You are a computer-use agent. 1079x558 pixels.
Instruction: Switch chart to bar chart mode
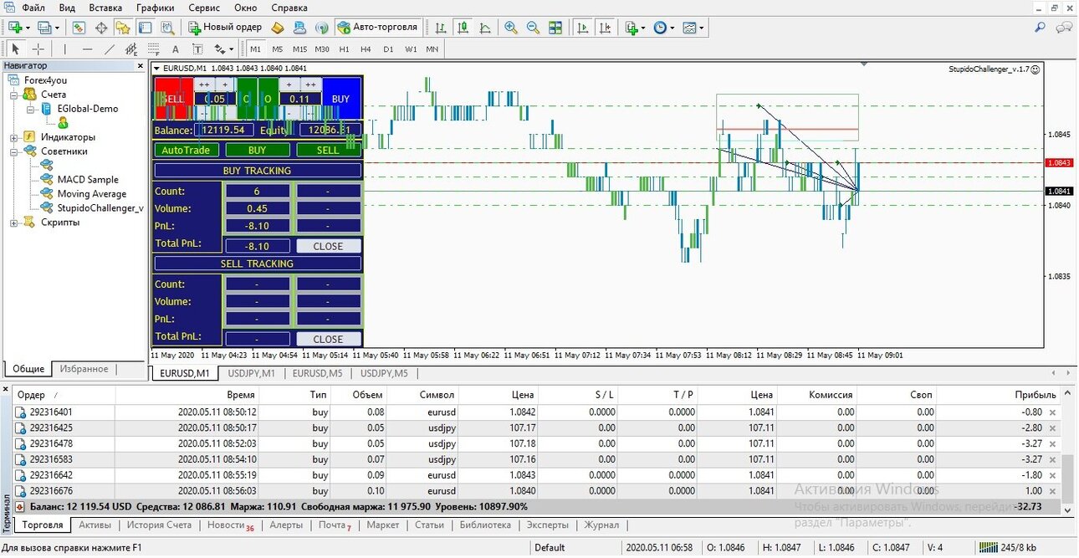point(441,28)
